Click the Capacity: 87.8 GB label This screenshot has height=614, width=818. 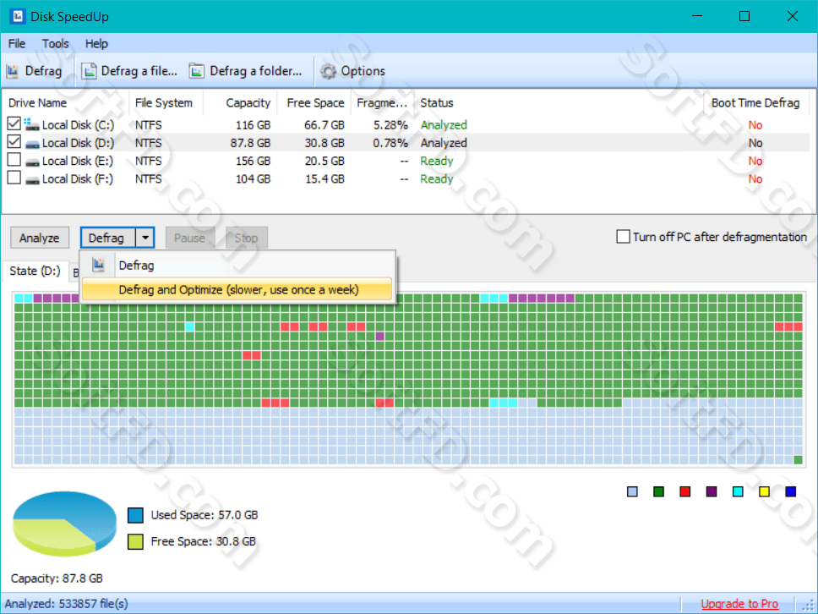tap(57, 578)
